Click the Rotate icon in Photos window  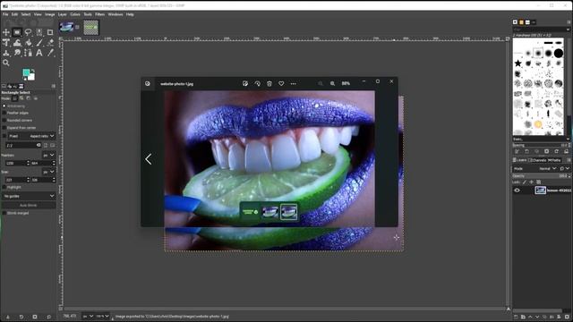(257, 83)
